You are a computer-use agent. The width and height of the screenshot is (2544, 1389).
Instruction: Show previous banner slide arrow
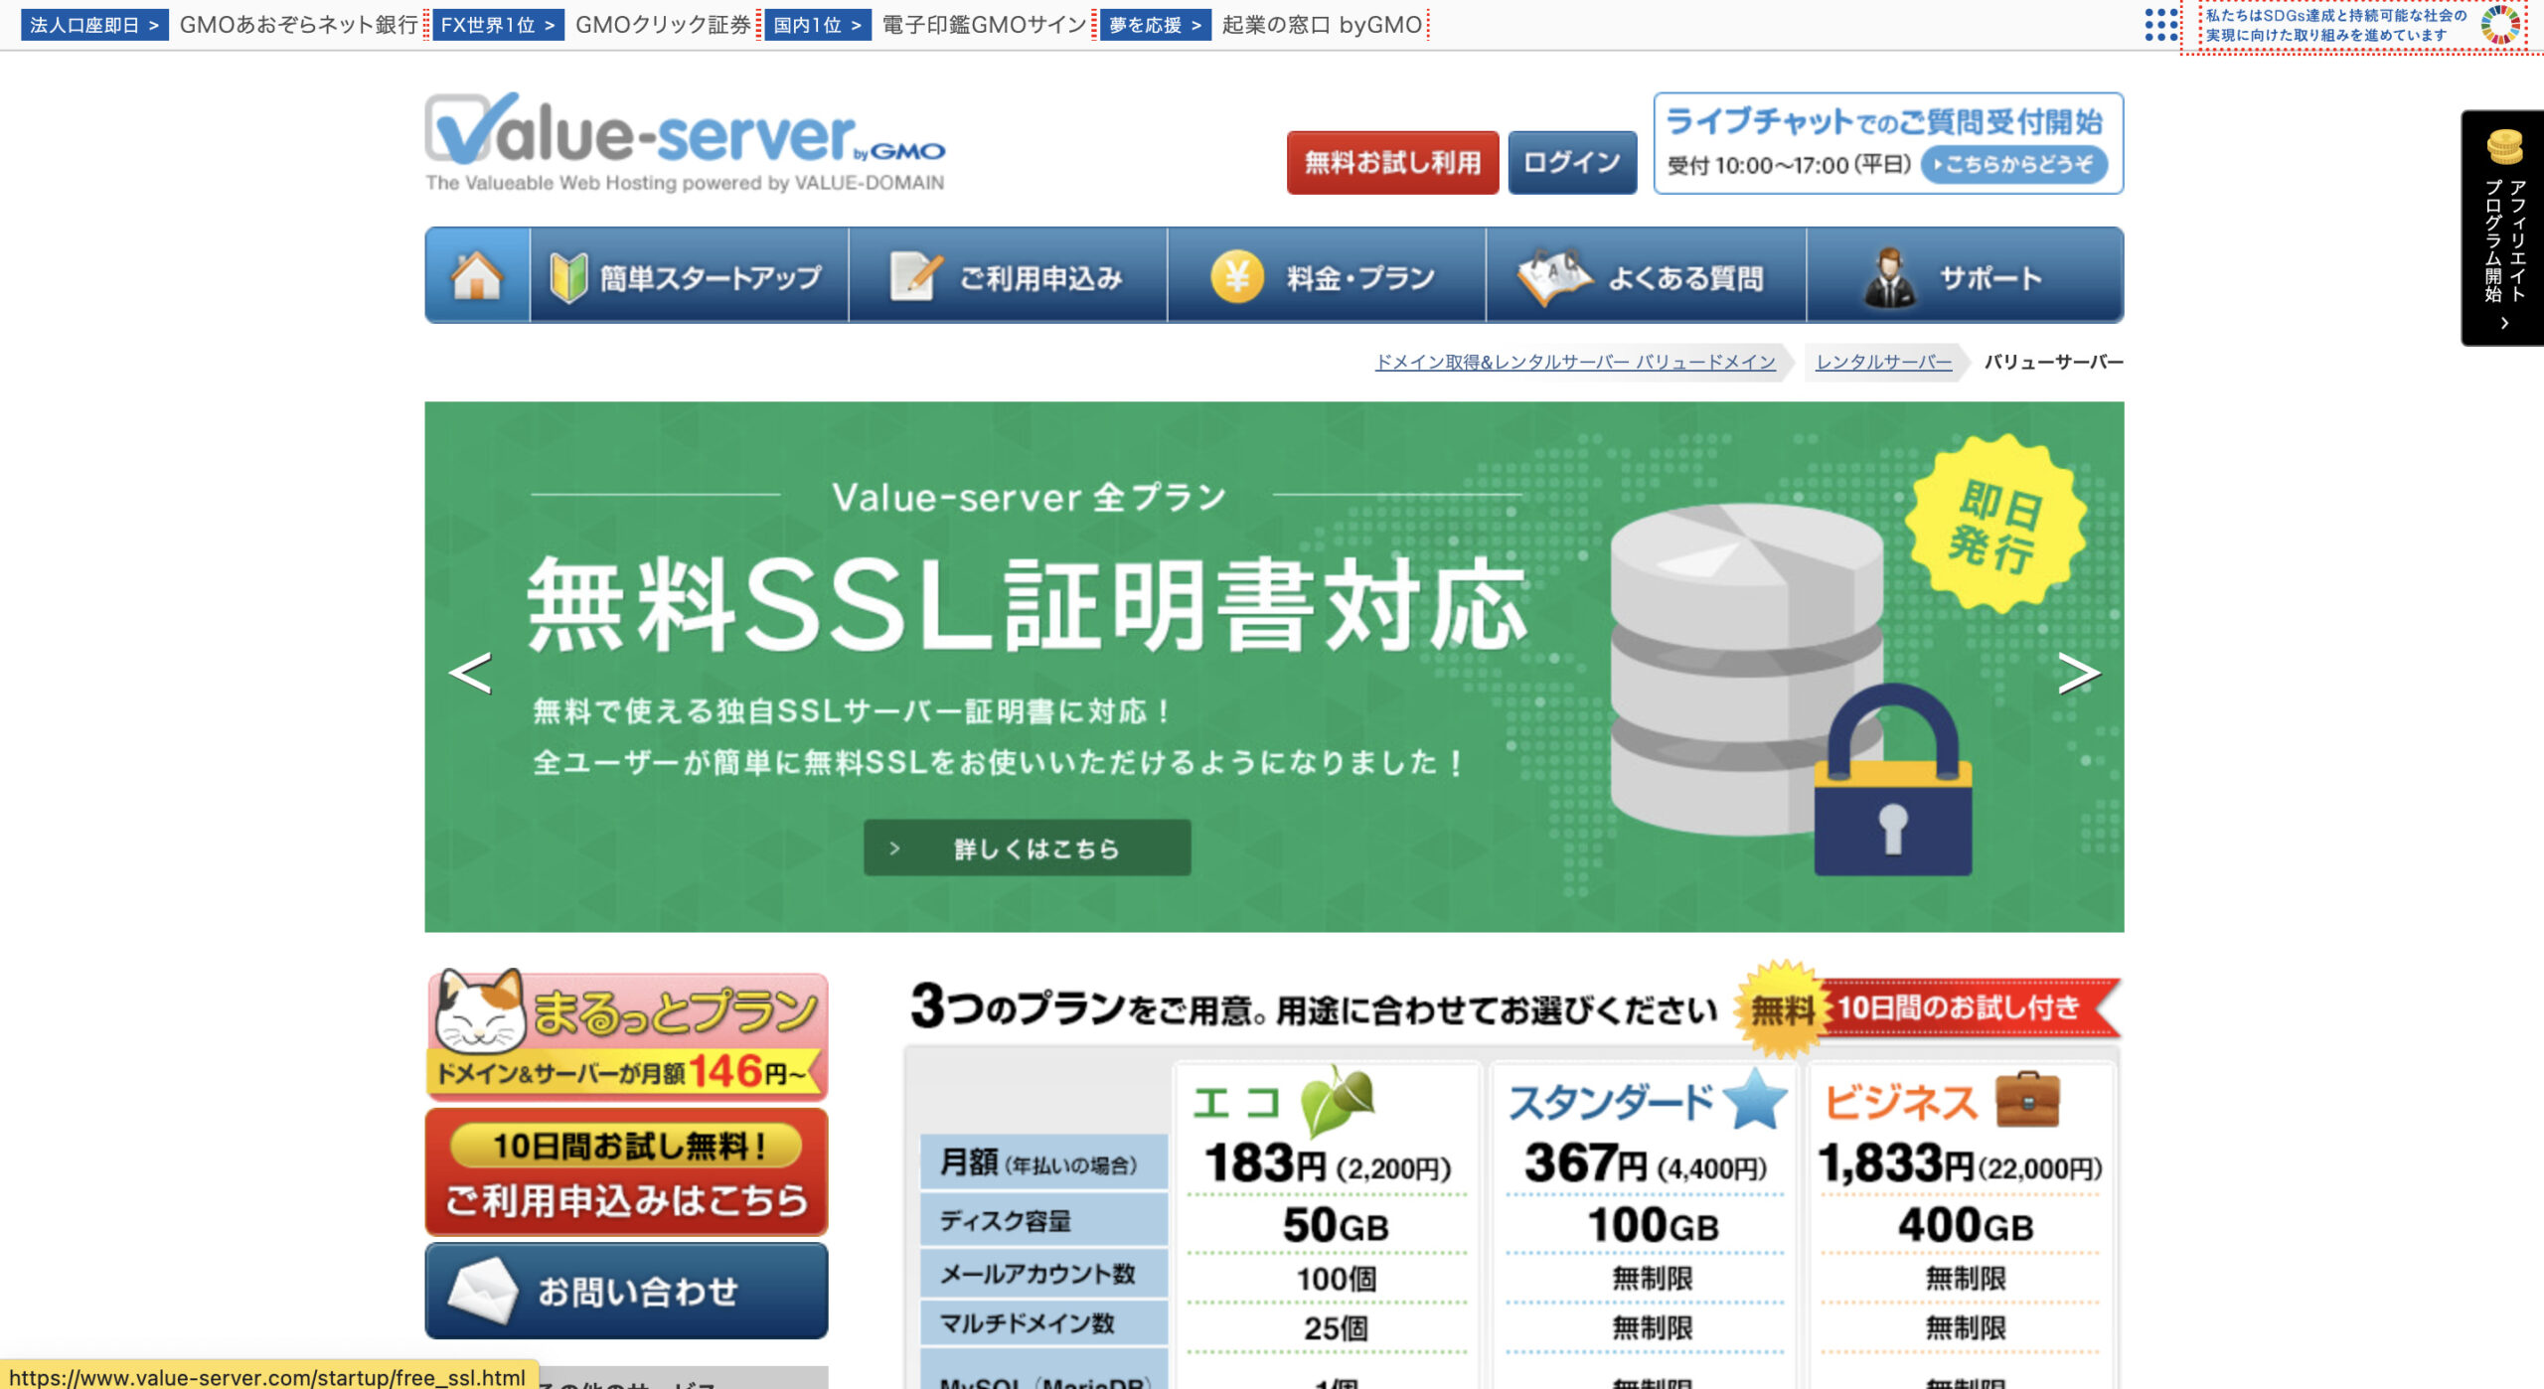point(470,673)
